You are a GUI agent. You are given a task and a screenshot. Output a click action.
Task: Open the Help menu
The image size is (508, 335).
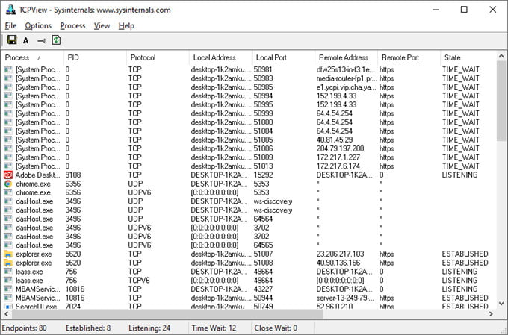click(x=126, y=26)
